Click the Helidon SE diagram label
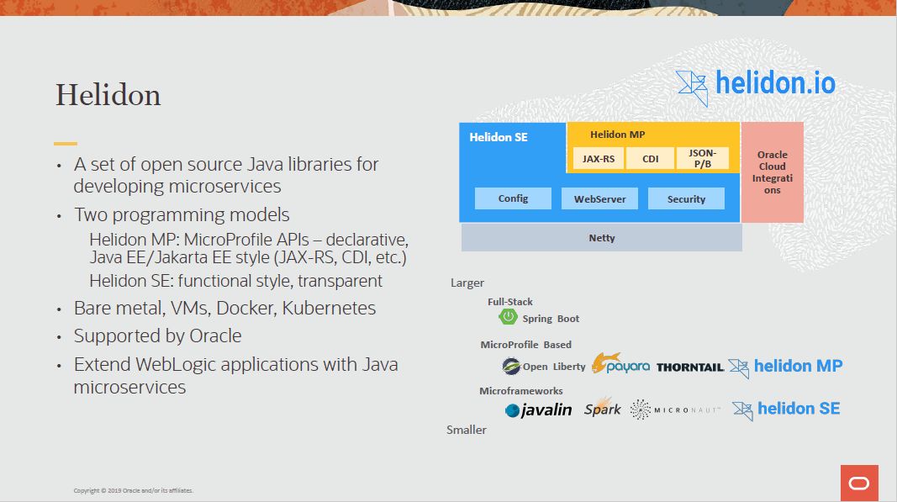The width and height of the screenshot is (897, 502). point(499,137)
